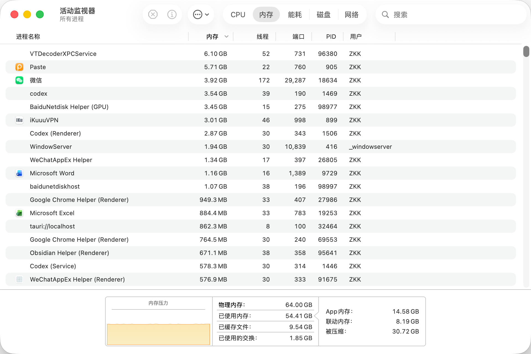Click PID 96380 cell
The height and width of the screenshot is (354, 531).
coord(328,54)
